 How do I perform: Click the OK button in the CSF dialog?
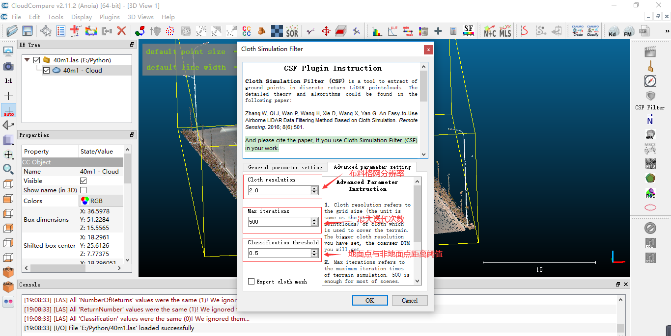click(x=369, y=300)
